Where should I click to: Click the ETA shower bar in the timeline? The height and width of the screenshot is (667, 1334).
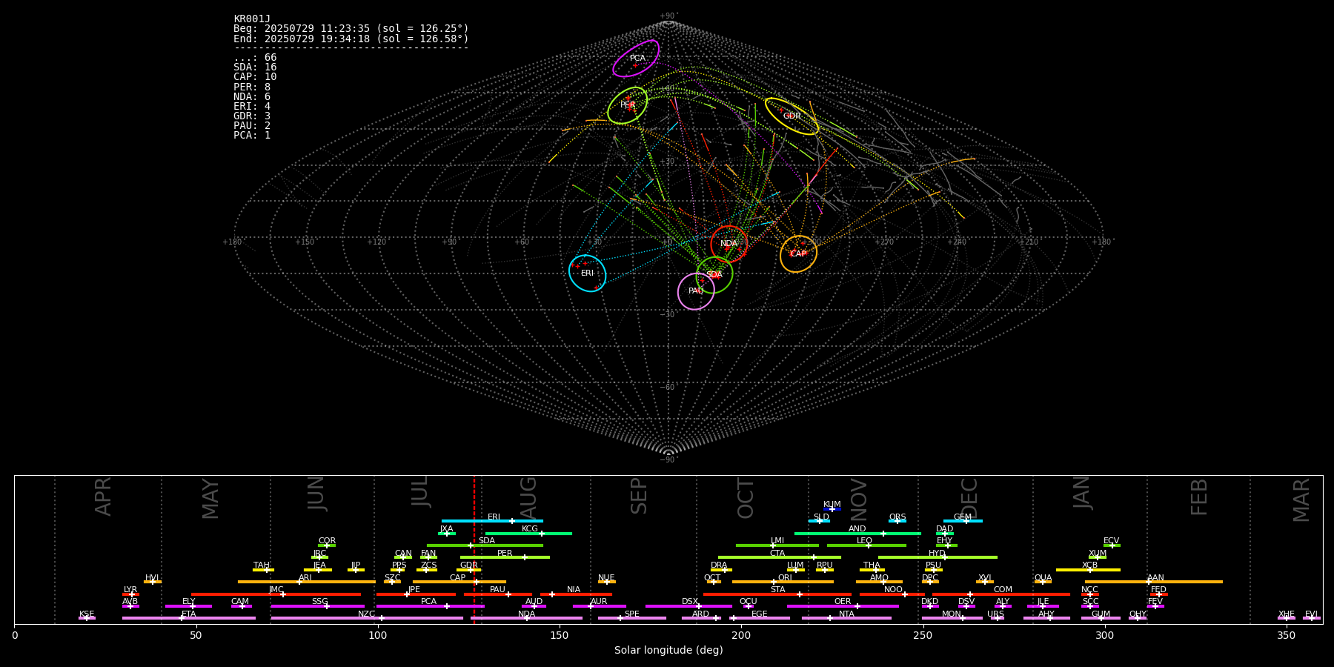pos(189,618)
